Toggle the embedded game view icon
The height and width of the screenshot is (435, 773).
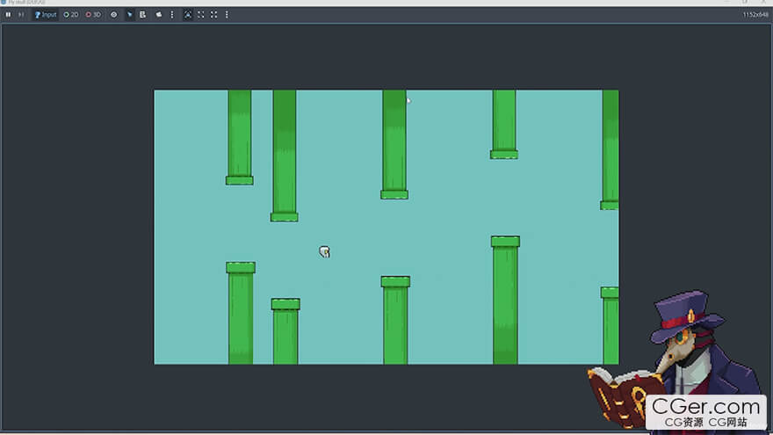coord(188,15)
